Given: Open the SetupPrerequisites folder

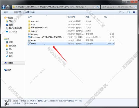Looking at the screenshot, I should [71, 28].
